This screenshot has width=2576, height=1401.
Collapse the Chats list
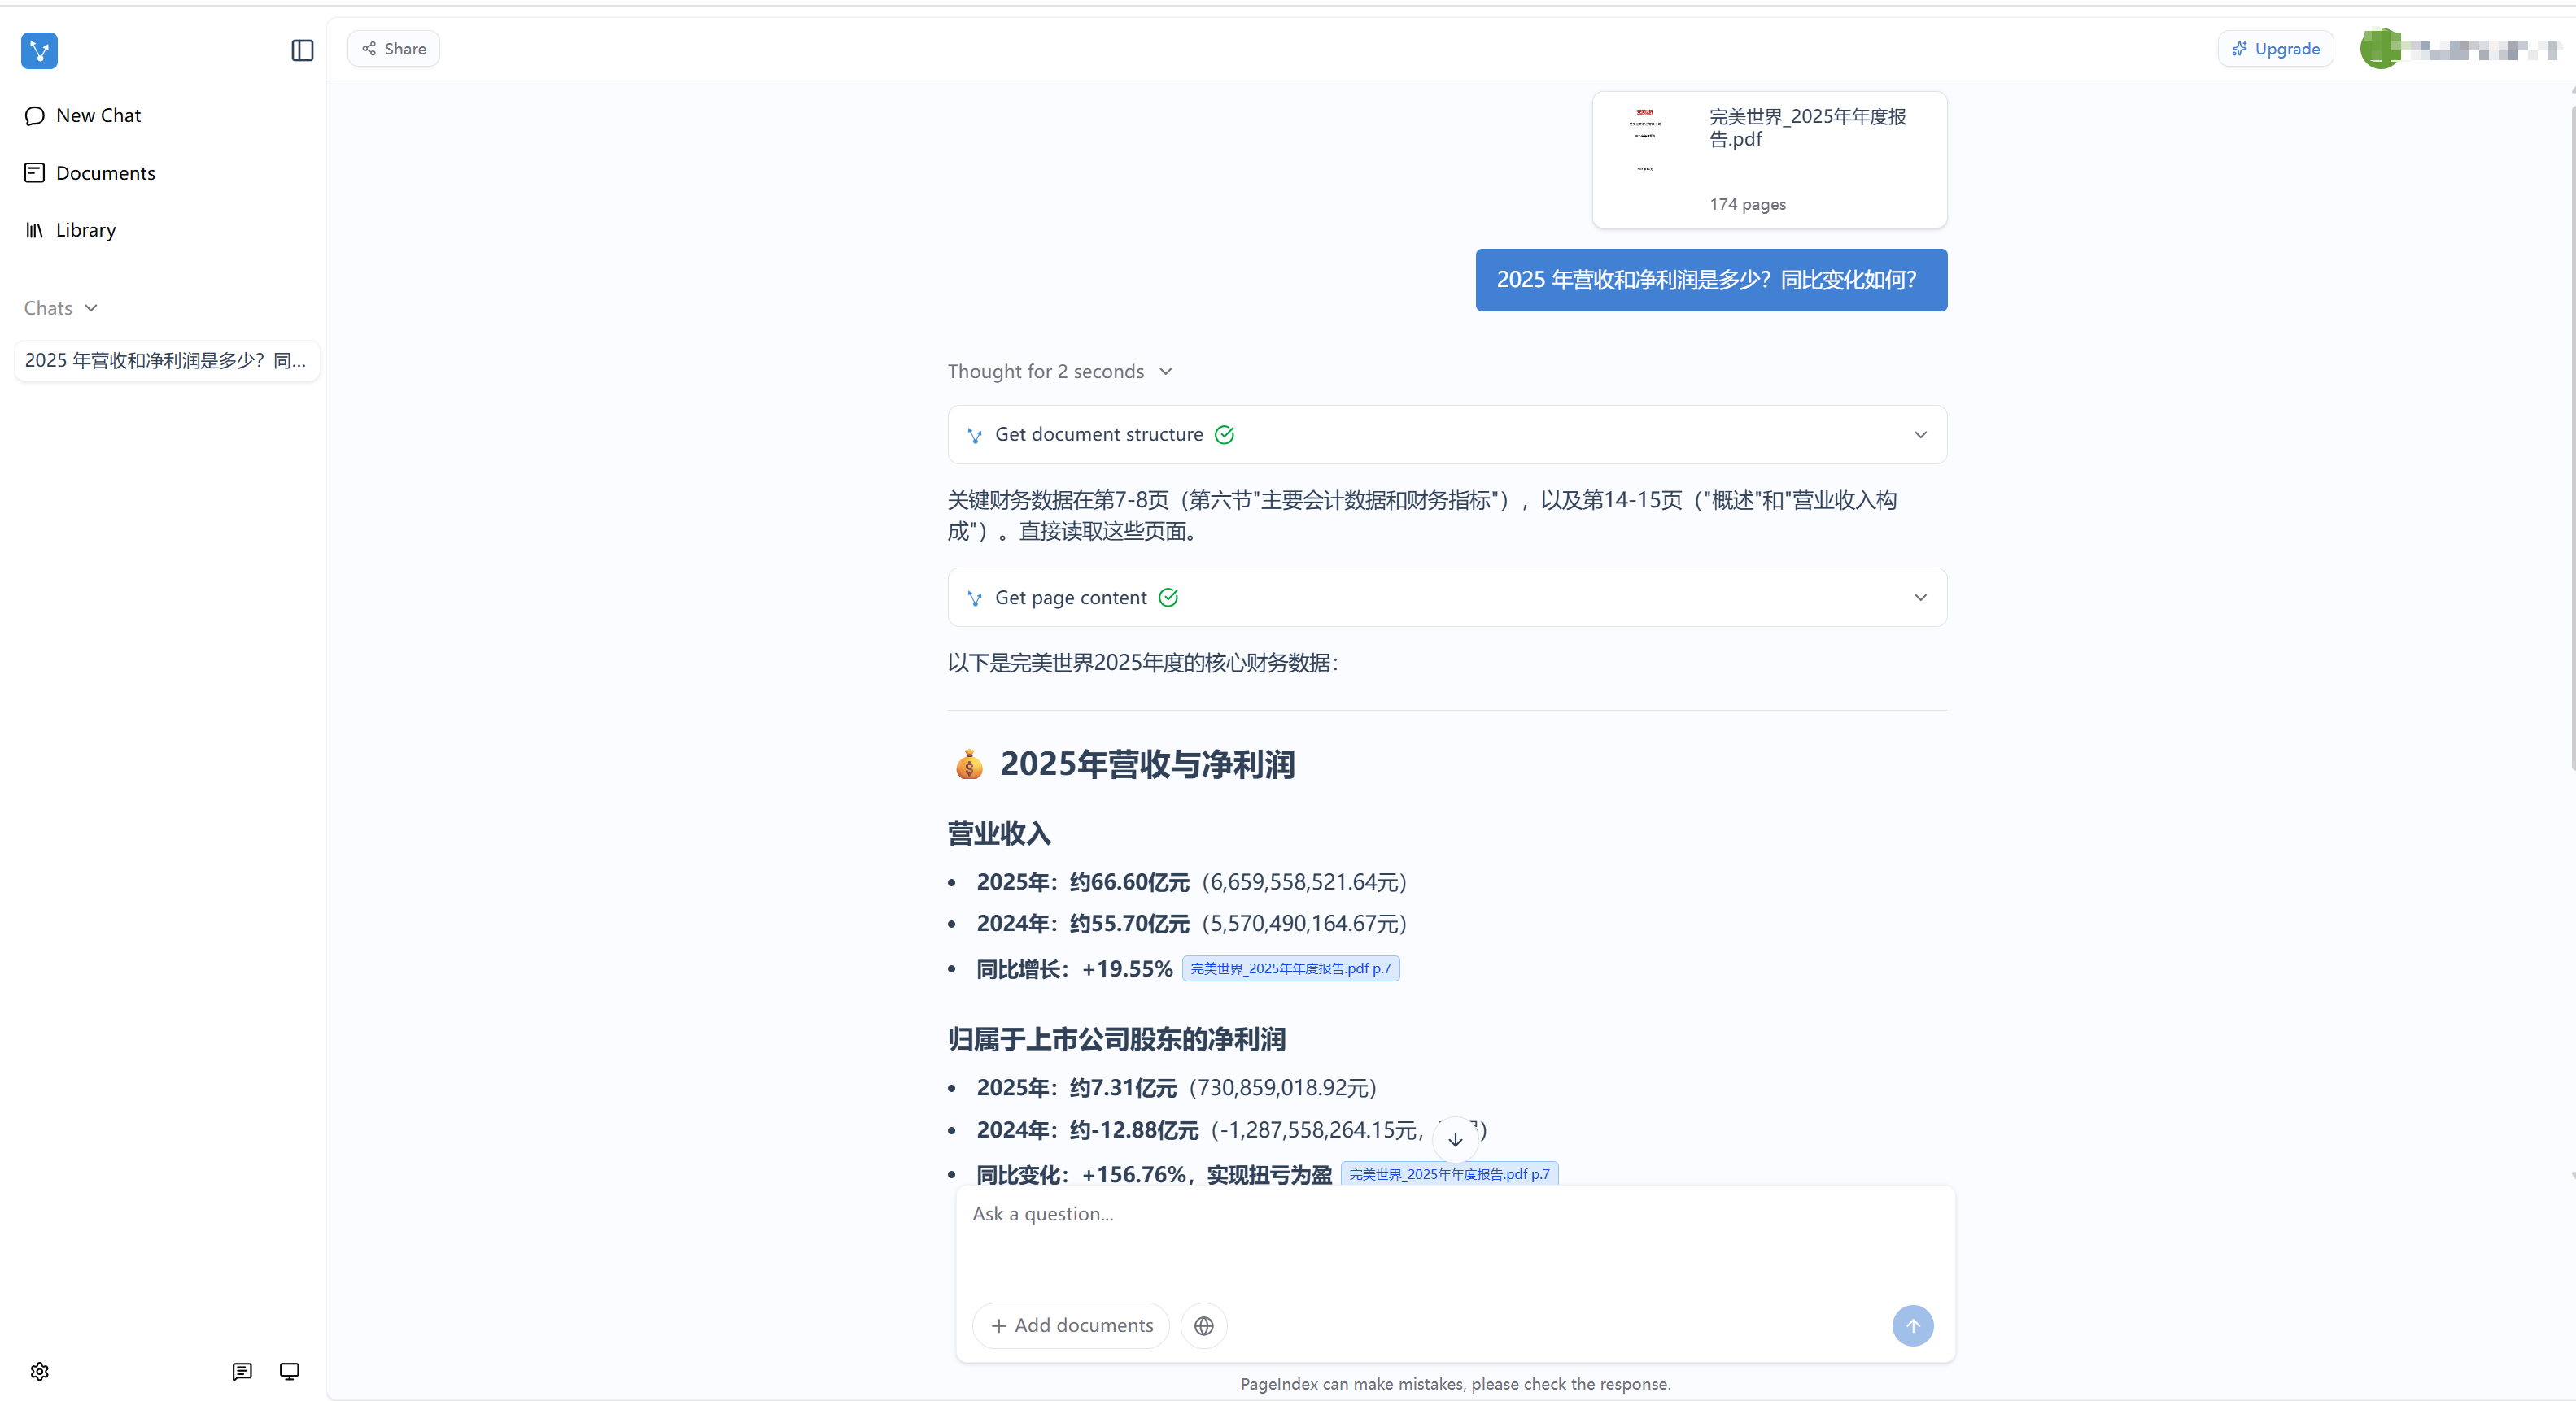(x=61, y=308)
